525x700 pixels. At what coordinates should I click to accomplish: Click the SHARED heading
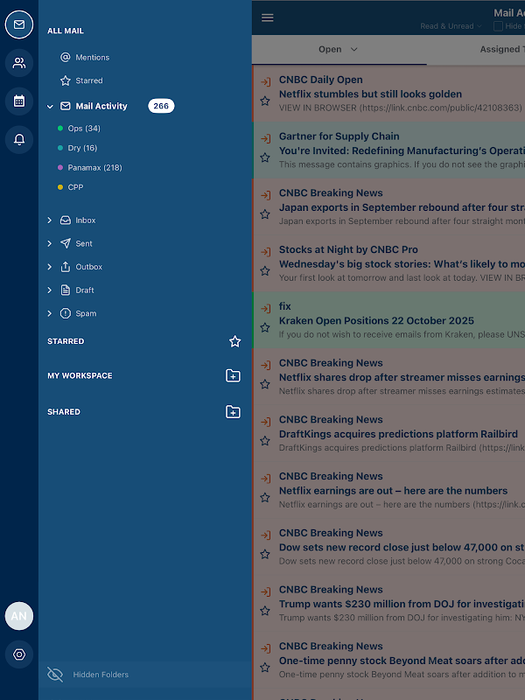64,411
